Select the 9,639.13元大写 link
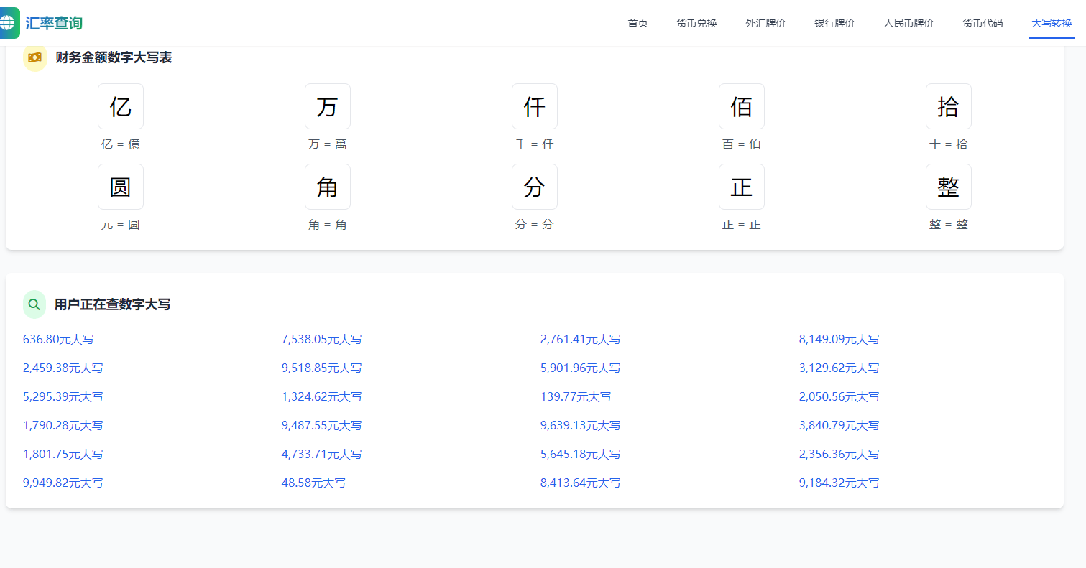1086x568 pixels. click(x=581, y=425)
